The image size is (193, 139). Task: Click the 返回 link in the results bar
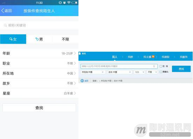tap(86, 81)
